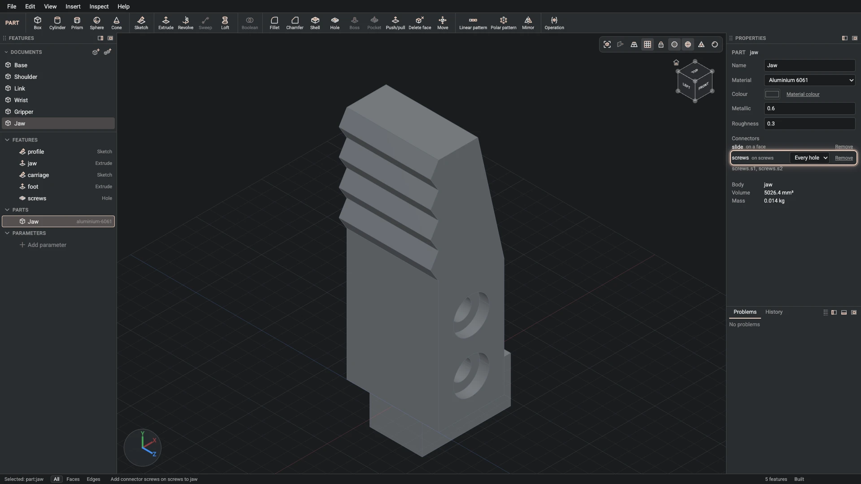Open the Insert menu
The image size is (861, 484).
point(73,7)
